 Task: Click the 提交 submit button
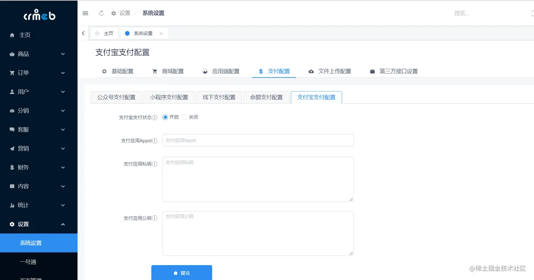pyautogui.click(x=182, y=273)
